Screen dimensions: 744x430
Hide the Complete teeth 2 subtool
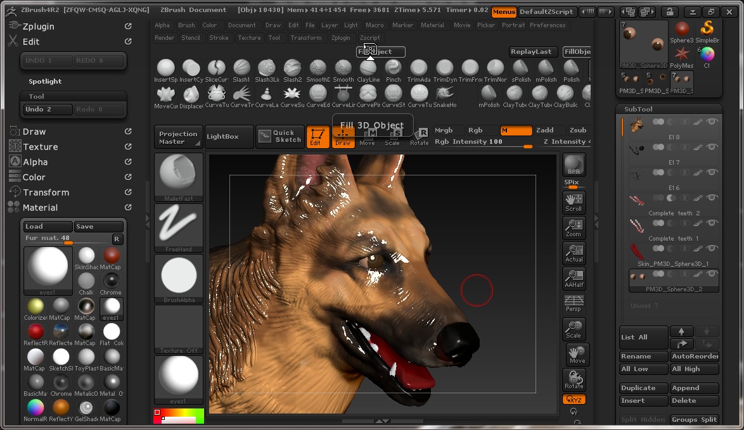pos(712,198)
